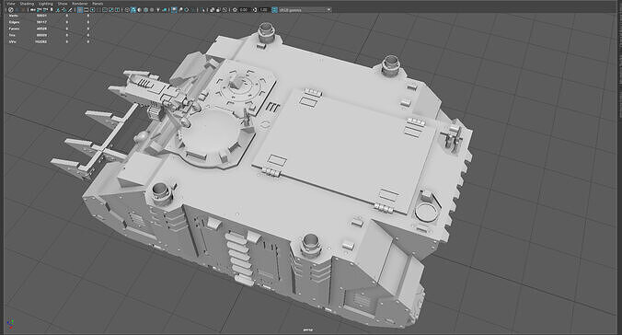
Task: Toggle the Field Chart display
Action: point(105,10)
